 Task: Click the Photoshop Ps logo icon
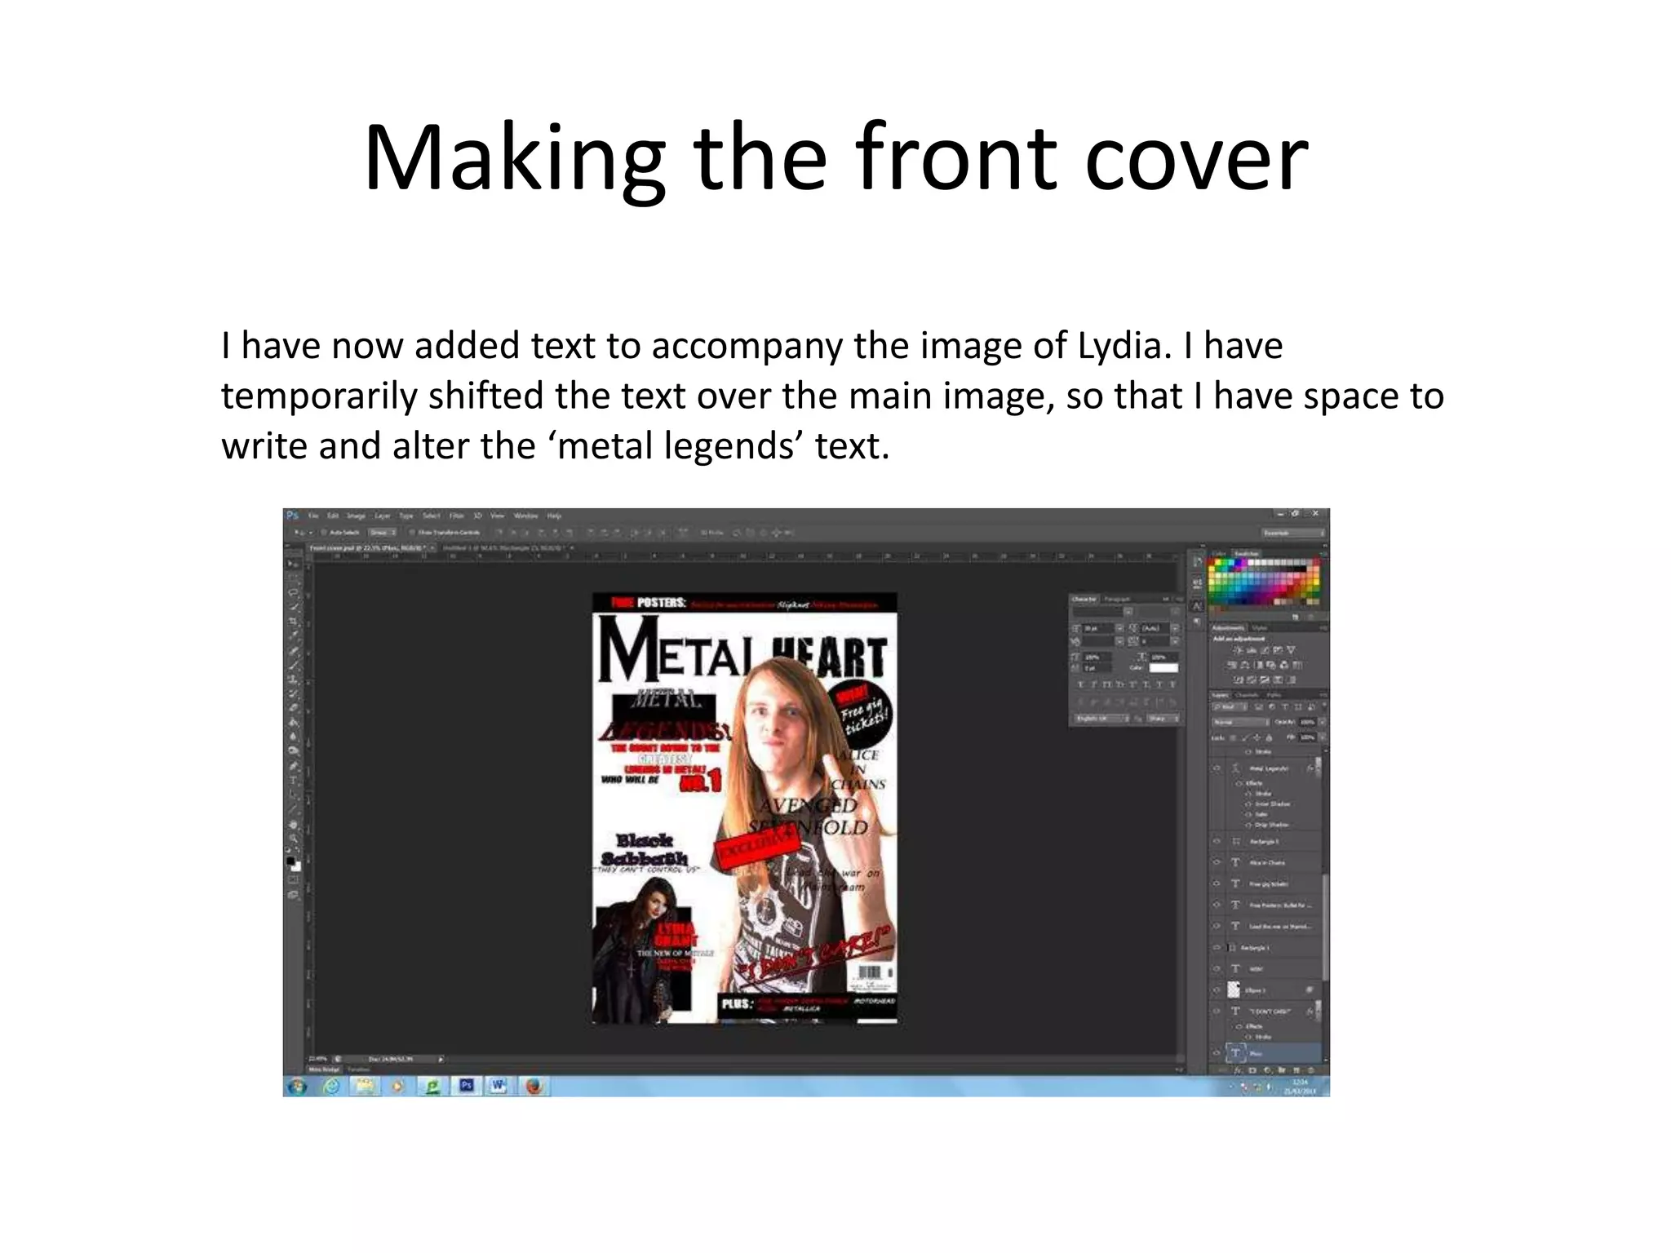point(292,516)
